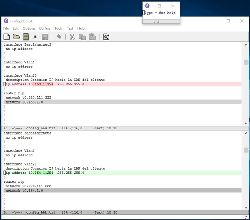Kill the buffer with the X icon
Screen dimensions: 250x220
tap(35, 37)
